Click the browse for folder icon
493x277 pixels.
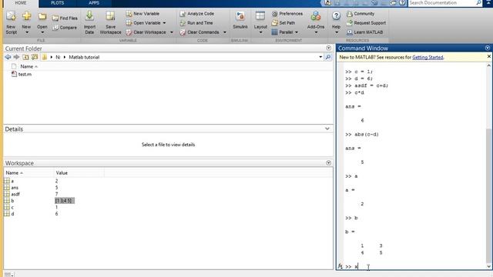pos(35,57)
